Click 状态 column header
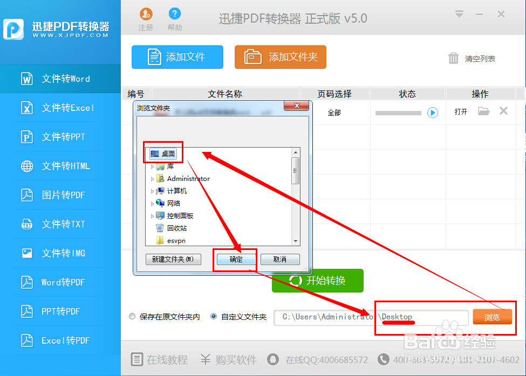 [x=407, y=94]
